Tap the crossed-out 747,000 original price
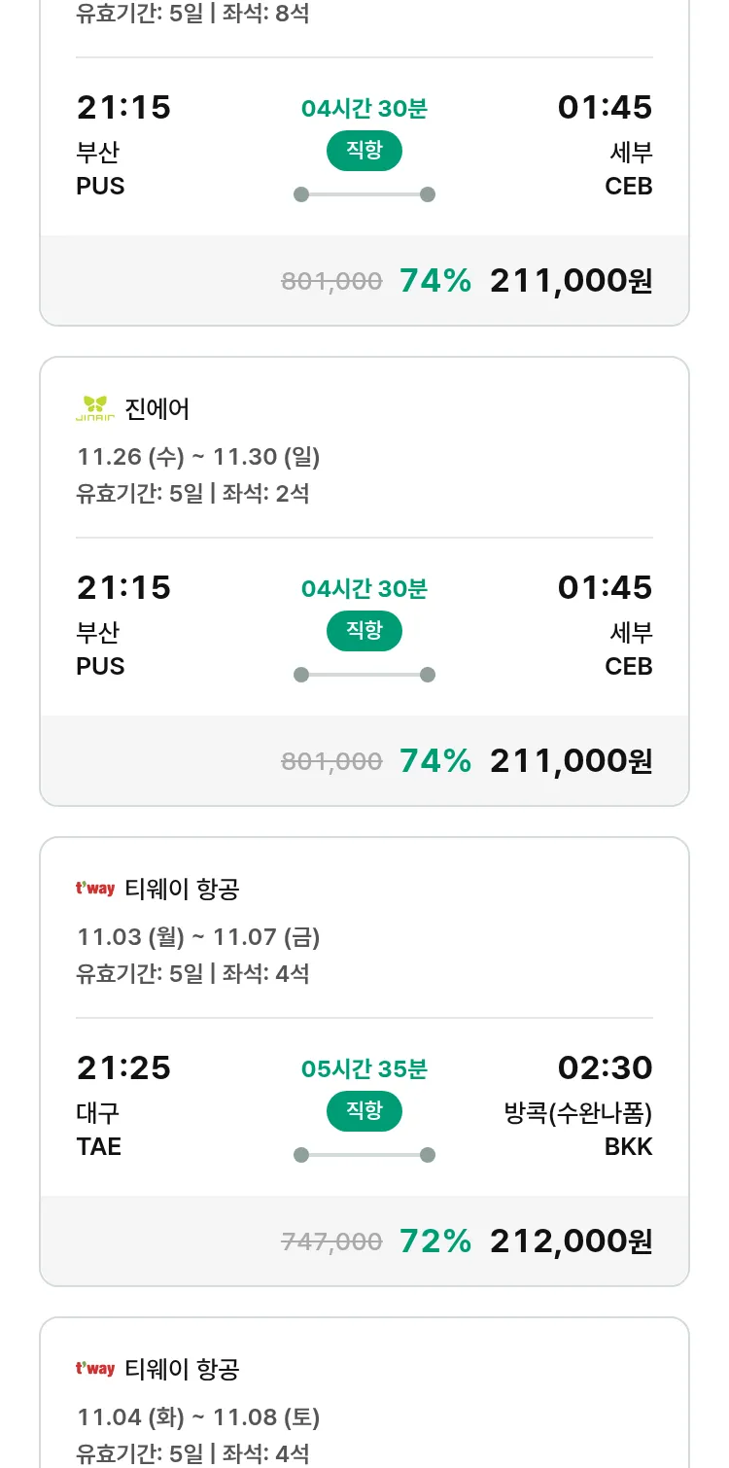 coord(331,1241)
